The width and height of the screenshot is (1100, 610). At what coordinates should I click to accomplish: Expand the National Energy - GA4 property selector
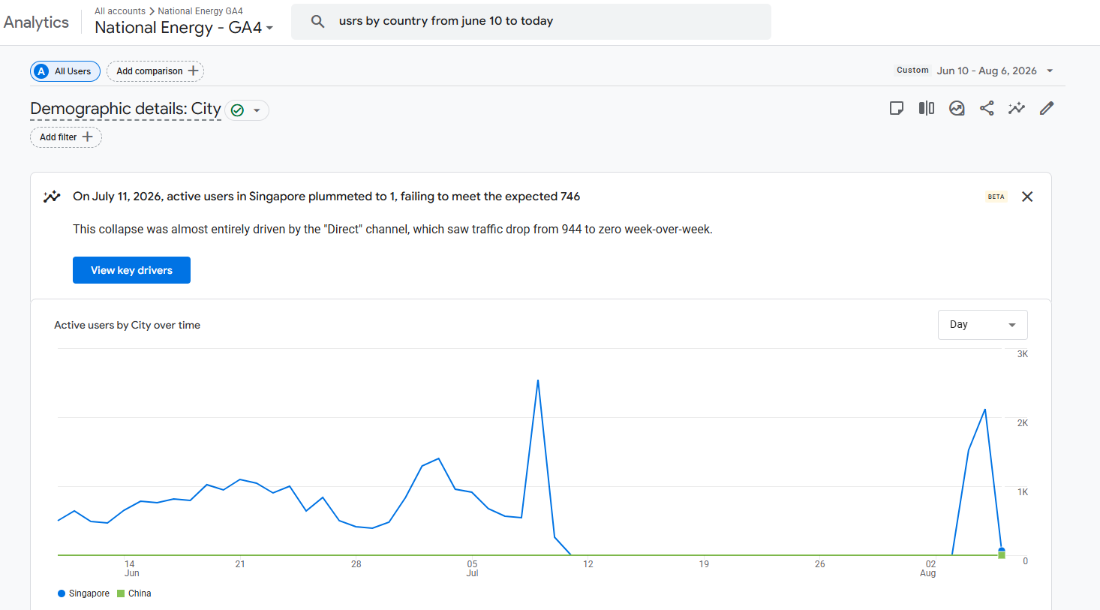tap(184, 28)
